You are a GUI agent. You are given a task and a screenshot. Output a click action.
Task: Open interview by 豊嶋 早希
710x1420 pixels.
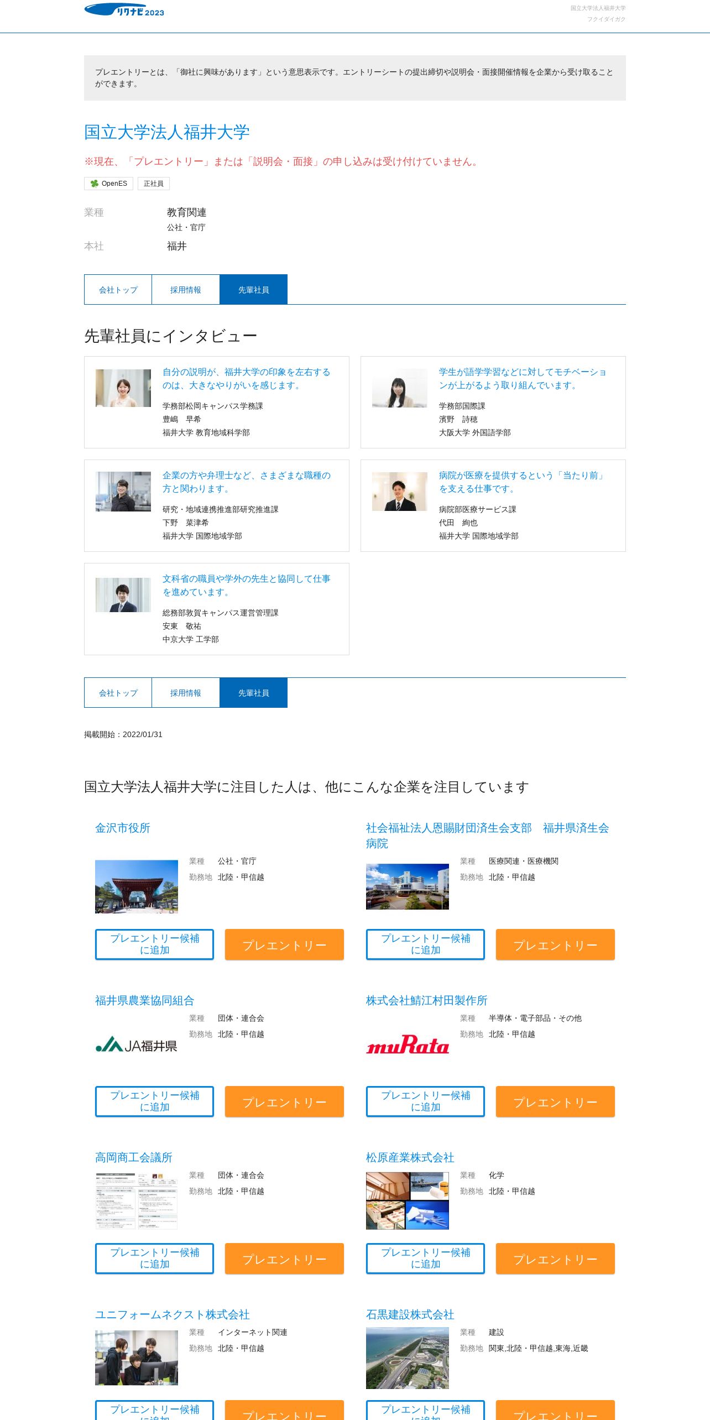[246, 379]
